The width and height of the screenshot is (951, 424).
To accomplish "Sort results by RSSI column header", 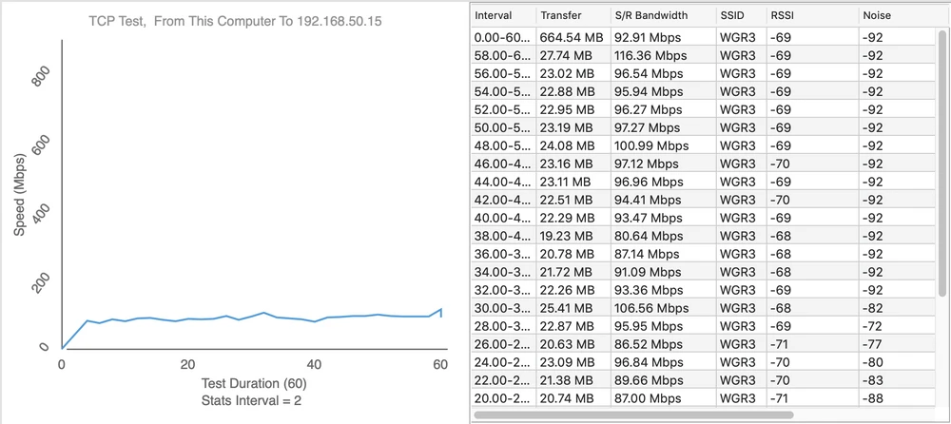I will (808, 16).
